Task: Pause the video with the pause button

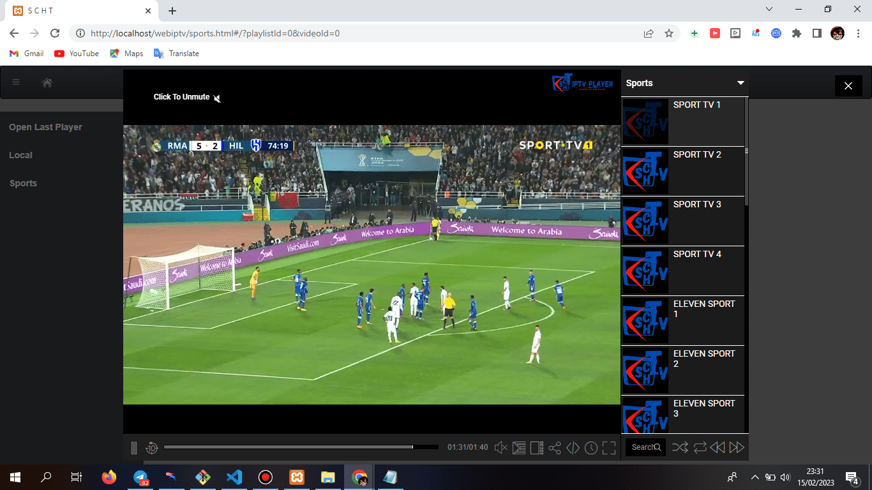Action: click(x=134, y=448)
